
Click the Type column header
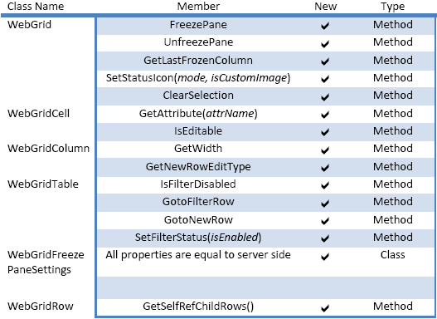[x=393, y=7]
